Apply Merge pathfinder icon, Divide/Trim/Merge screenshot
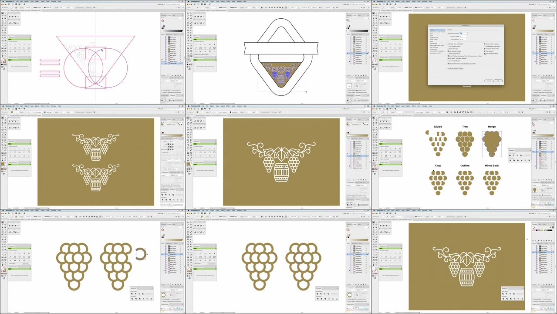 (x=518, y=160)
